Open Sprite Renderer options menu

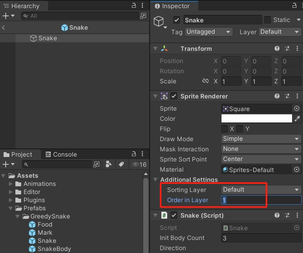pyautogui.click(x=297, y=96)
